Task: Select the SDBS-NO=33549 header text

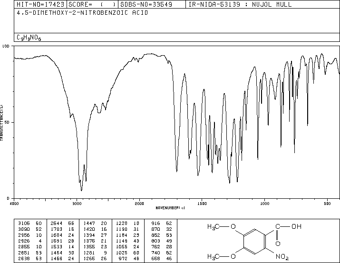Action: (x=146, y=4)
